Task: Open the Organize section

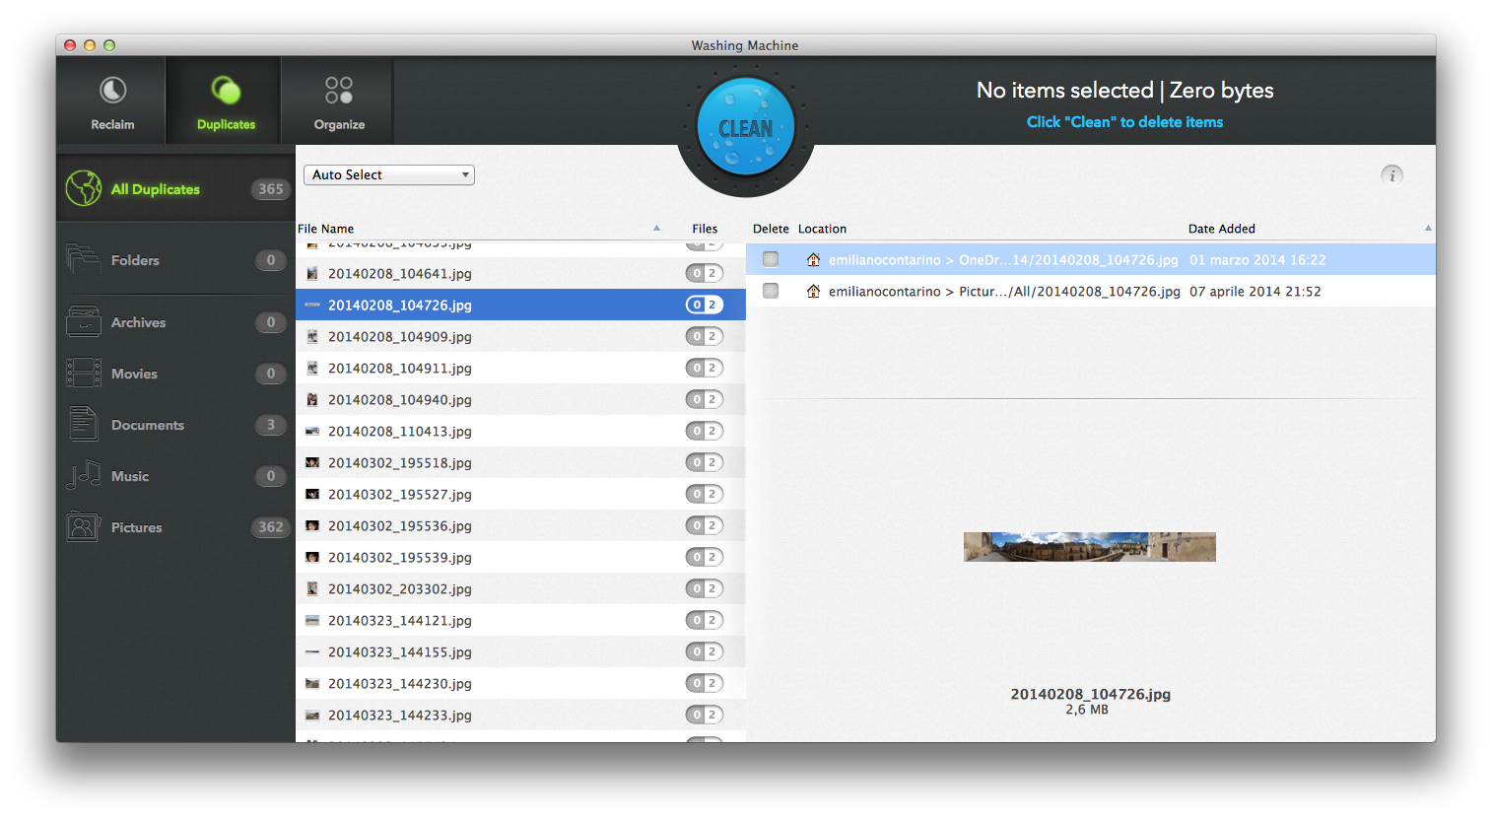Action: tap(339, 102)
